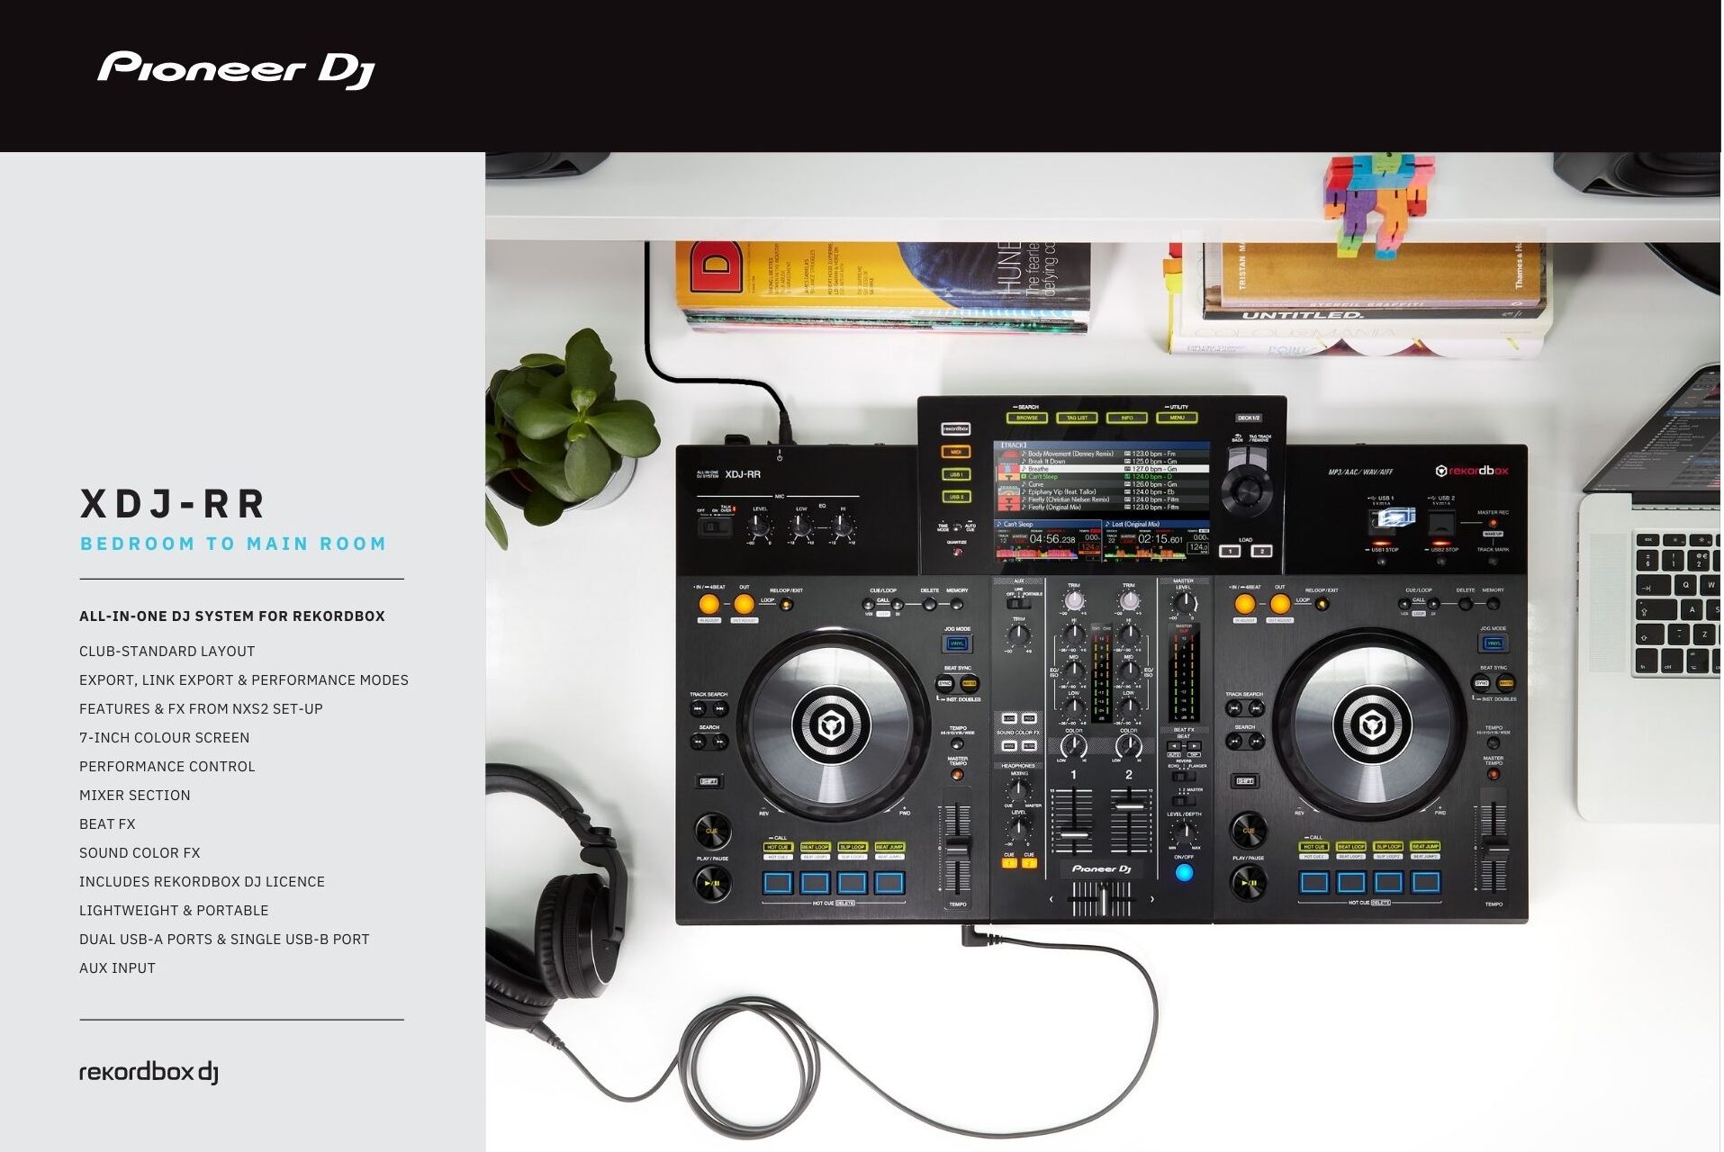Viewport: 1724px width, 1152px height.
Task: Choose the rekordbox source button
Action: click(x=956, y=429)
